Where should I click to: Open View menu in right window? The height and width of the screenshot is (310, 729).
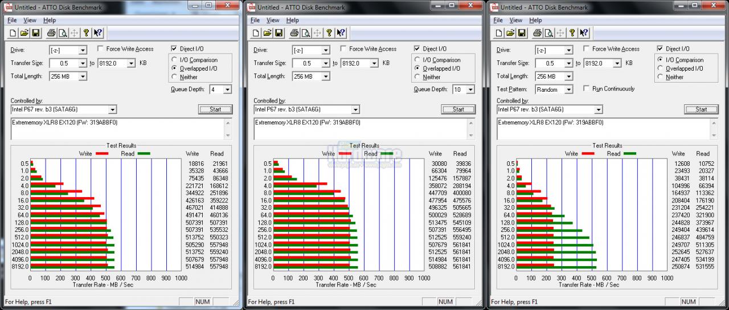tap(516, 20)
